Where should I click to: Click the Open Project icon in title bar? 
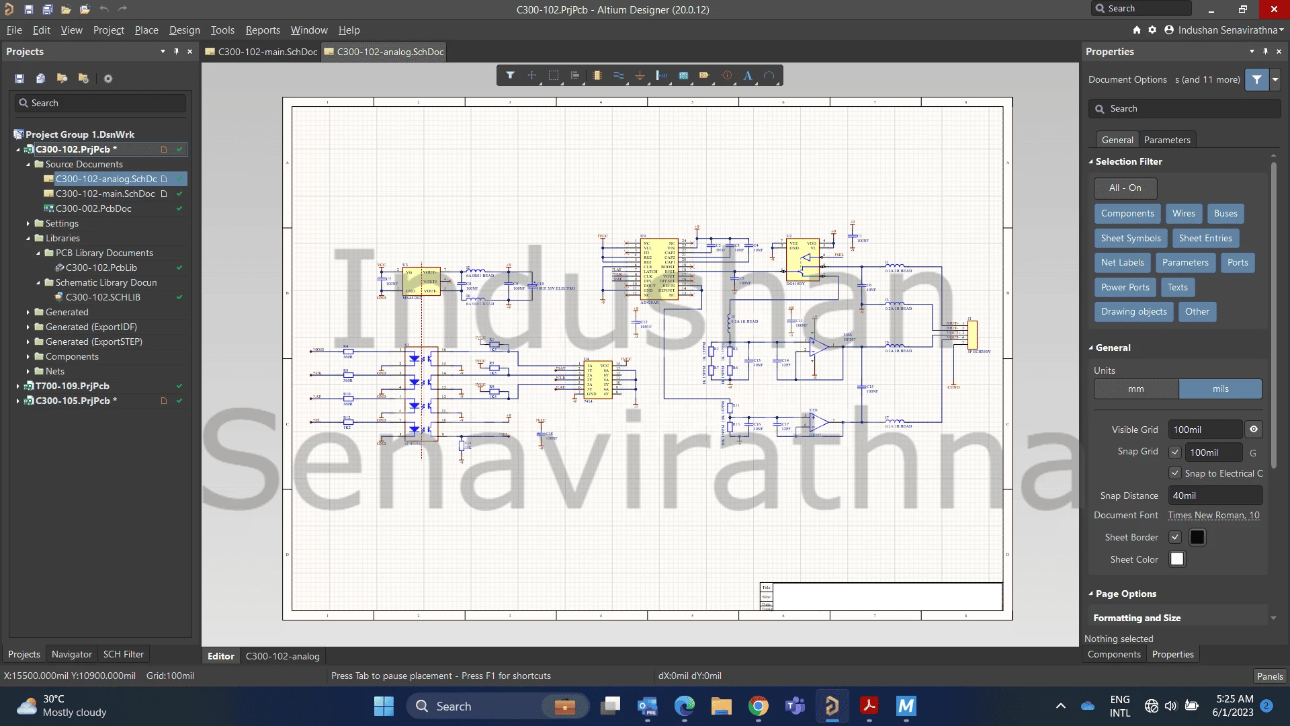[x=85, y=9]
